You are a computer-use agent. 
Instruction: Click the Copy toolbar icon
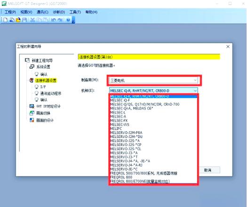click(39, 20)
